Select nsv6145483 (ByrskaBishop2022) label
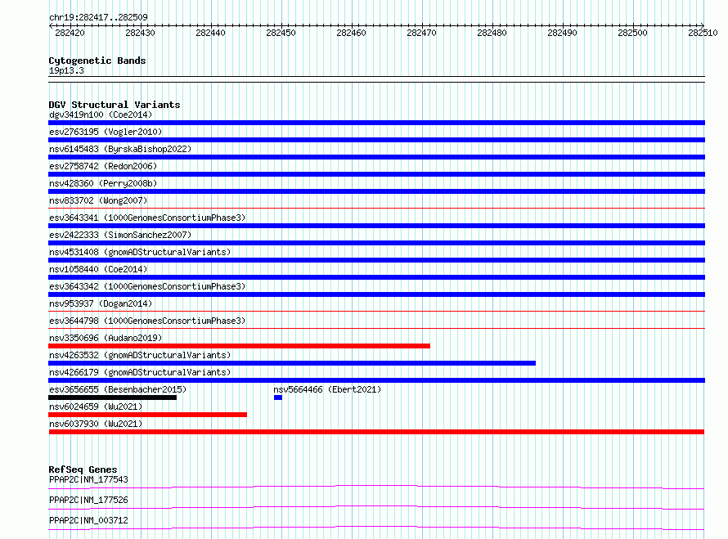This screenshot has height=539, width=728. (x=120, y=149)
